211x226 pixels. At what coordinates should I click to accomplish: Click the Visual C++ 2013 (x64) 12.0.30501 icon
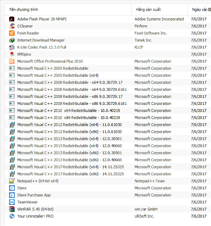click(x=12, y=139)
